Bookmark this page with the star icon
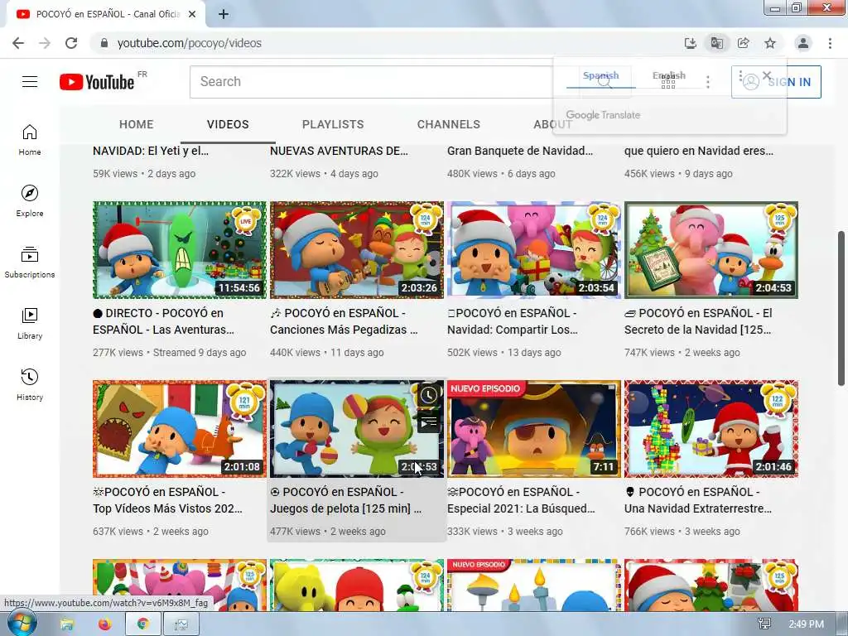Viewport: 848px width, 636px height. 770,43
